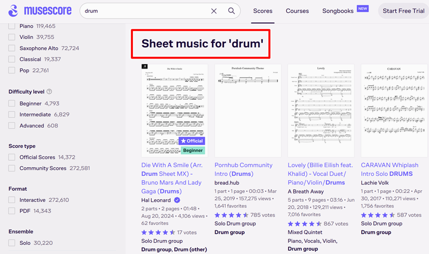Open the verified badge beside Hal Leonard
The width and height of the screenshot is (429, 254).
click(x=177, y=200)
